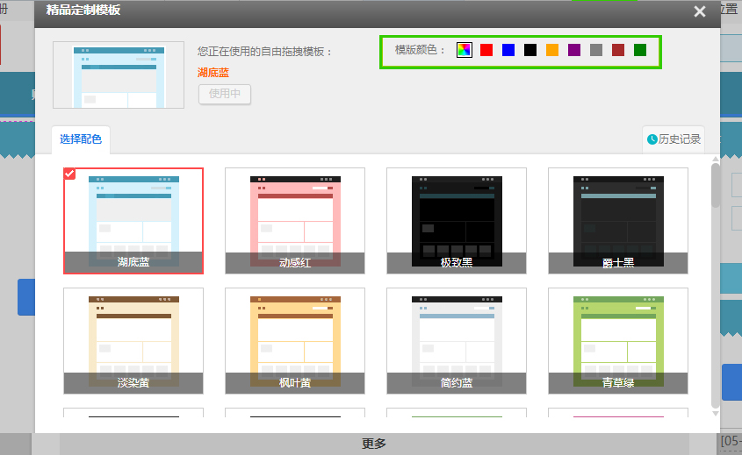
Task: Select the gray template color swatch
Action: point(596,50)
